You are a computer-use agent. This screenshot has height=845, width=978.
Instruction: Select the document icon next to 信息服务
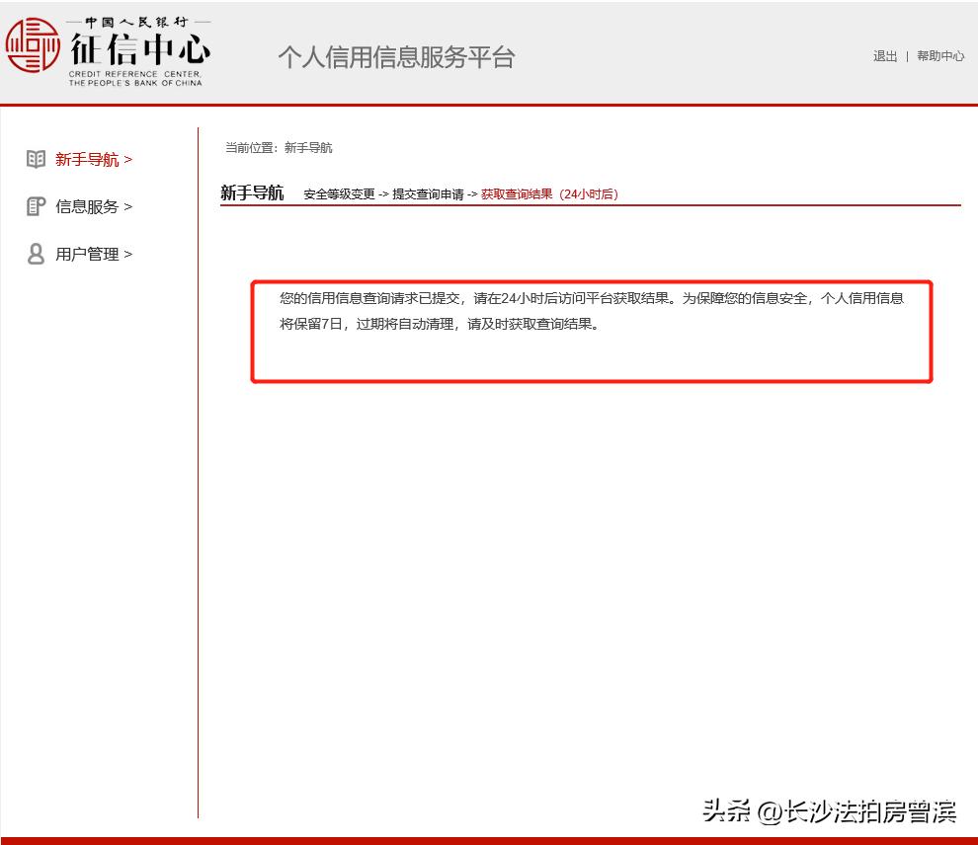tap(36, 206)
